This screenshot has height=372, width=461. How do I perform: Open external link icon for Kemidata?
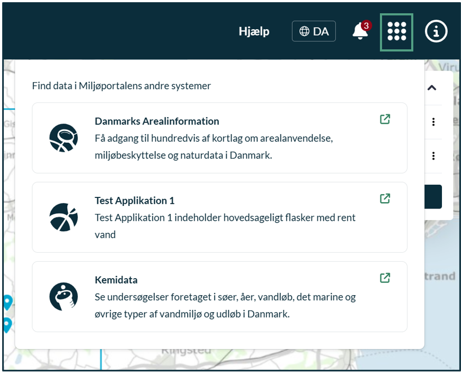click(385, 278)
